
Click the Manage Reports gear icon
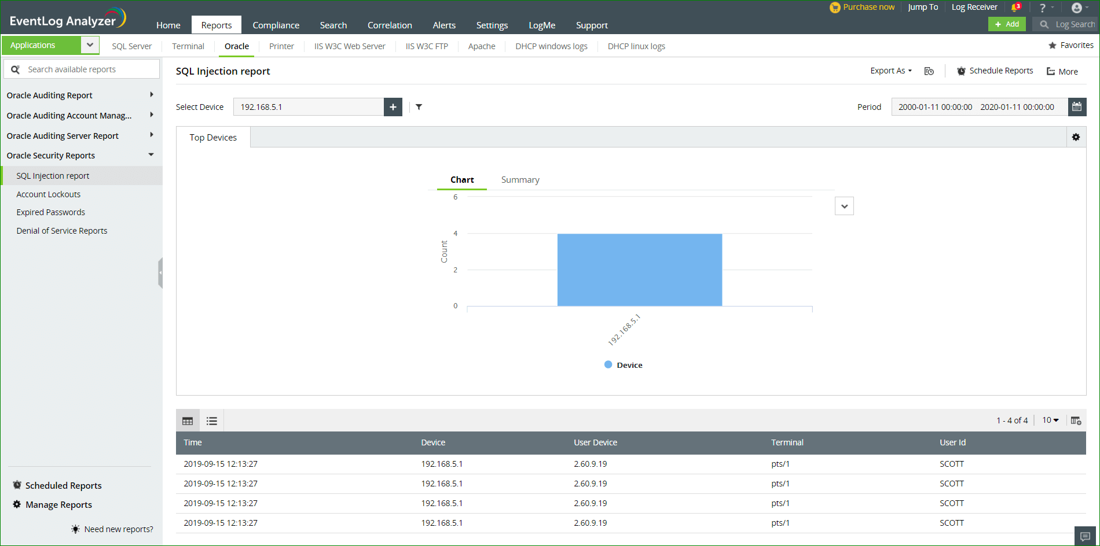pos(17,504)
